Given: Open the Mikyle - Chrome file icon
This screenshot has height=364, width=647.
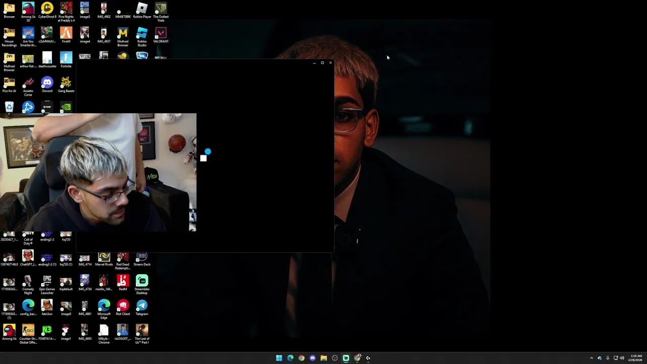Looking at the screenshot, I should (x=104, y=334).
